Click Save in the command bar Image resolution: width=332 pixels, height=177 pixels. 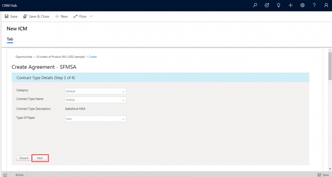coord(11,16)
